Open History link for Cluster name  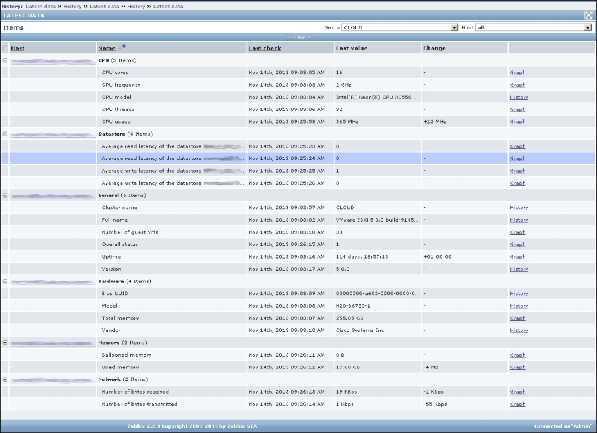click(519, 208)
